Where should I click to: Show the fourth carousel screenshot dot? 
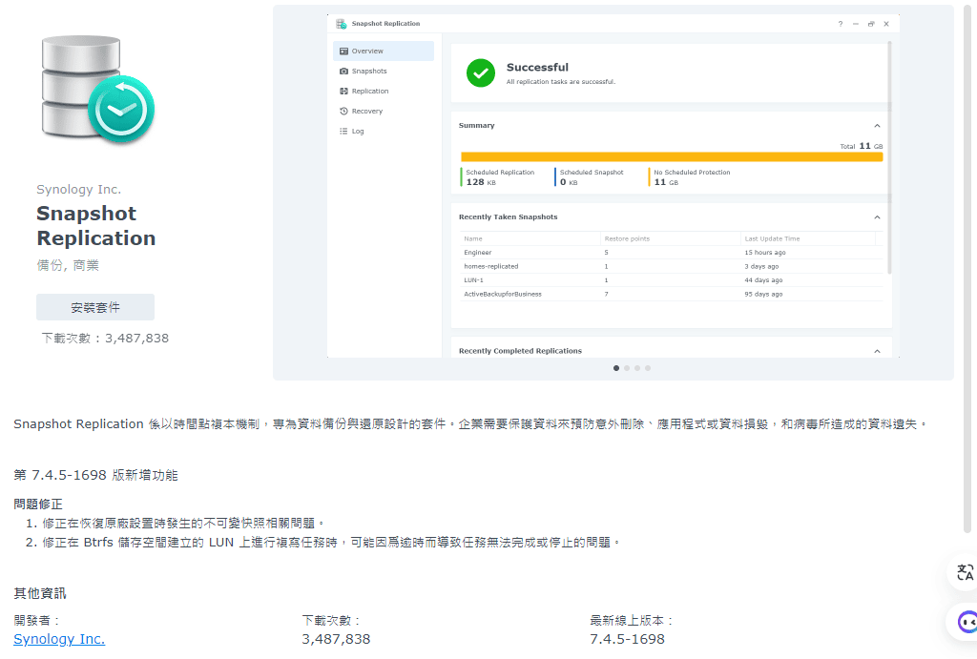click(648, 368)
